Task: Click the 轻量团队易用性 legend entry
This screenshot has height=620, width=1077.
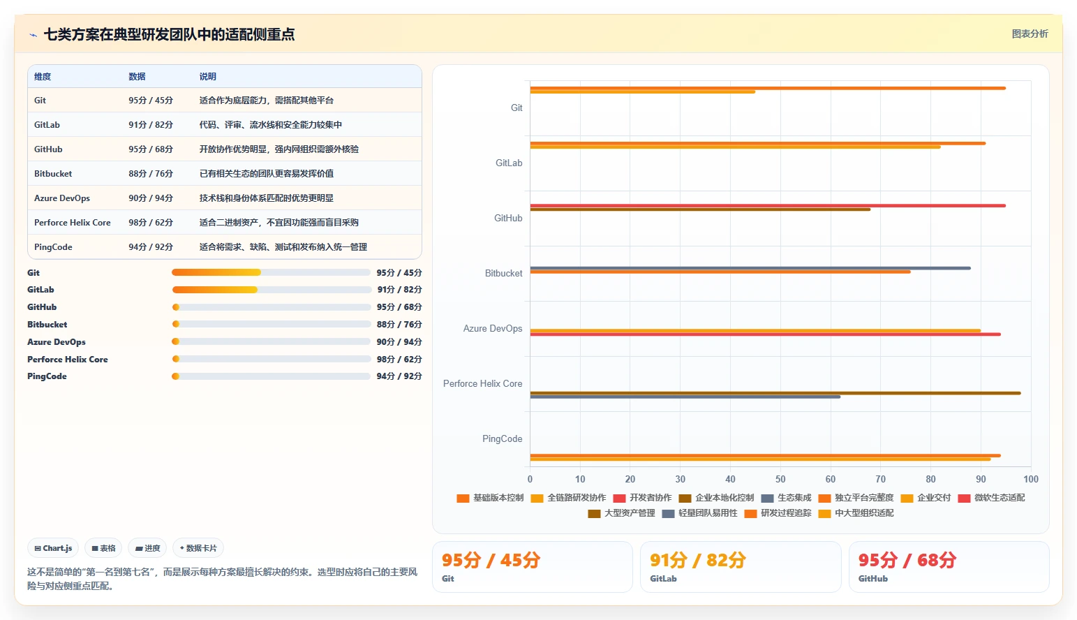Action: 699,513
